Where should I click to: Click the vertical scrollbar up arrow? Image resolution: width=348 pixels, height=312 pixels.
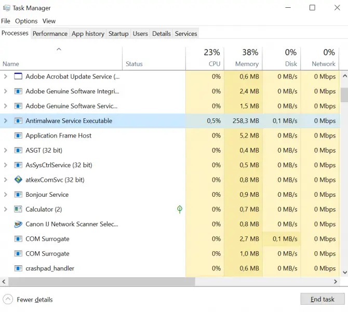pos(344,76)
